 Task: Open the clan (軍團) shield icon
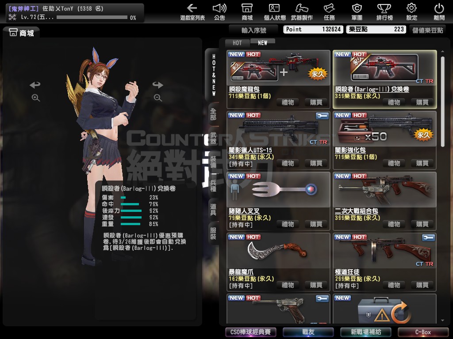tap(357, 12)
